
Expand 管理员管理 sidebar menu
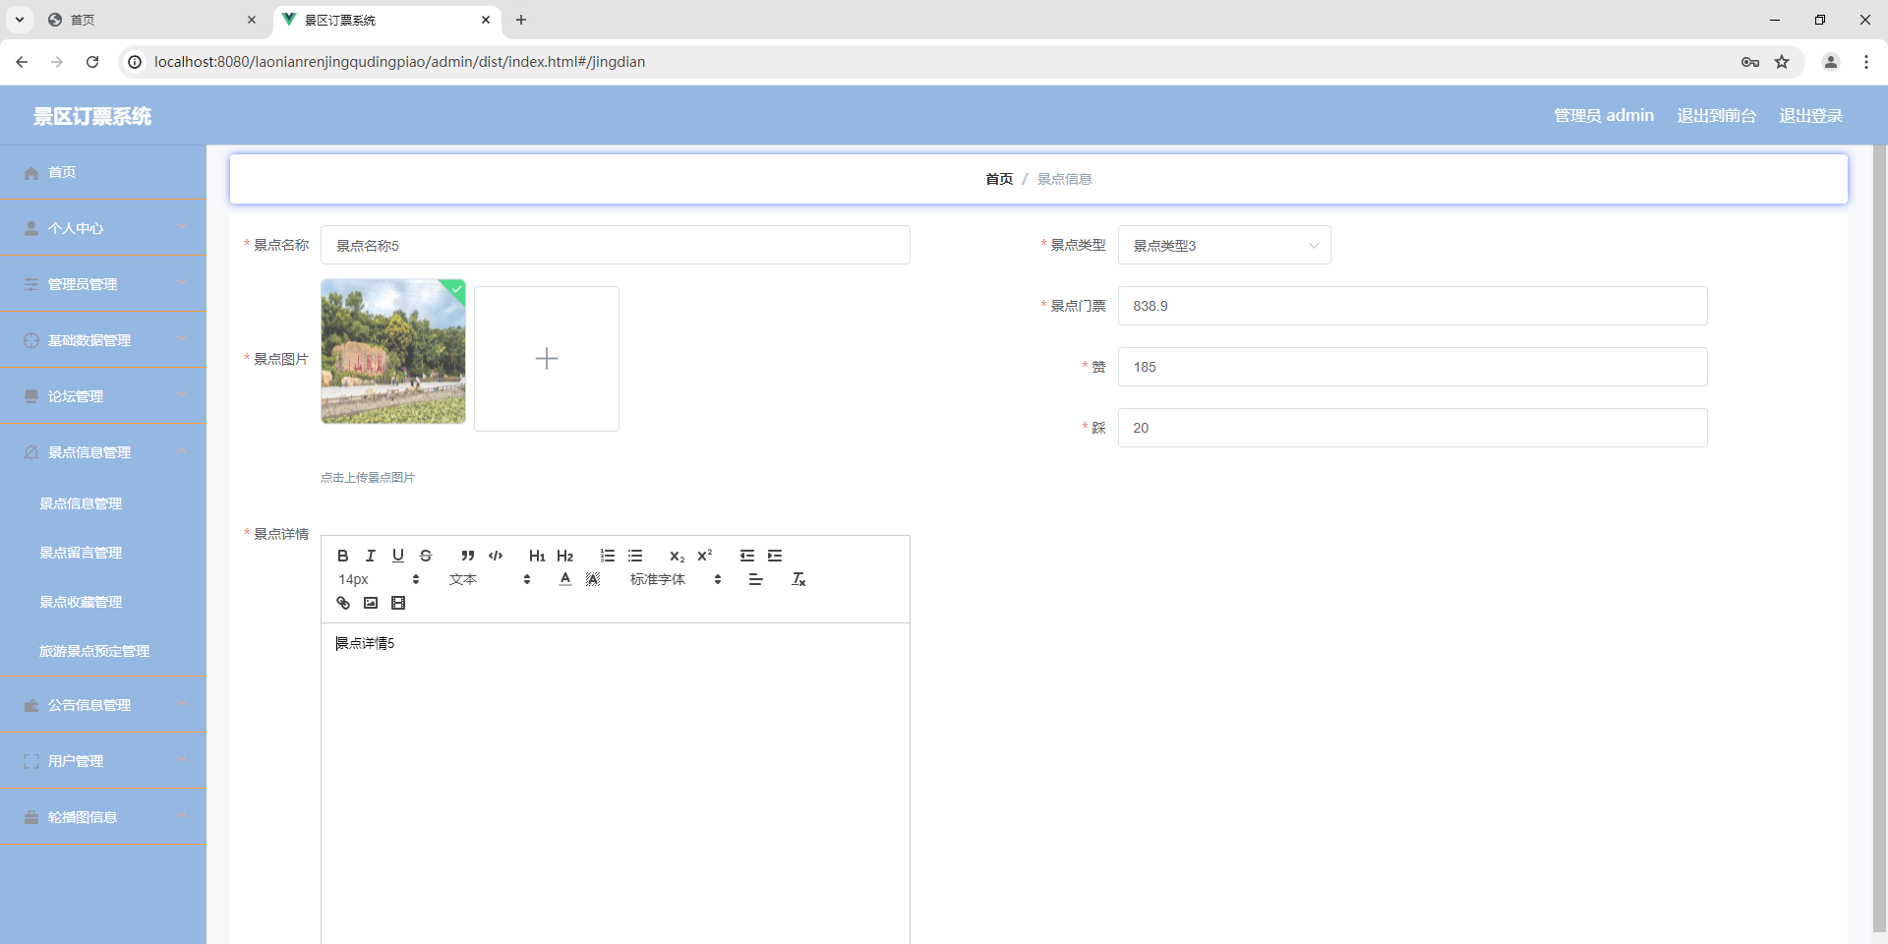(103, 284)
